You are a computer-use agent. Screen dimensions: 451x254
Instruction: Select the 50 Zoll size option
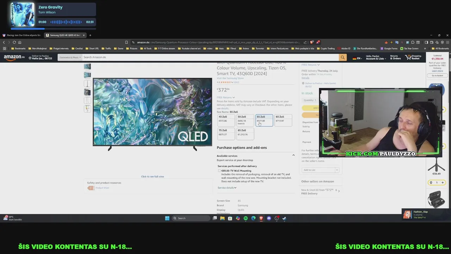pyautogui.click(x=245, y=120)
